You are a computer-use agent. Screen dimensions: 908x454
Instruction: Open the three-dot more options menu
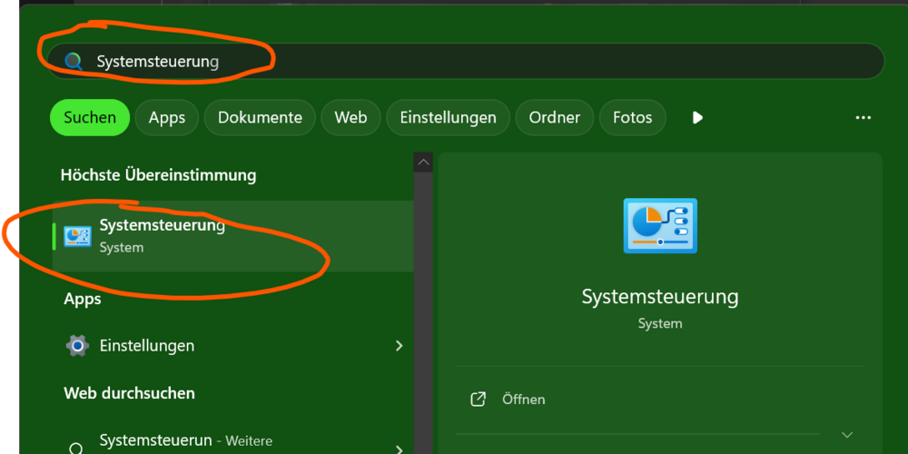pos(863,117)
